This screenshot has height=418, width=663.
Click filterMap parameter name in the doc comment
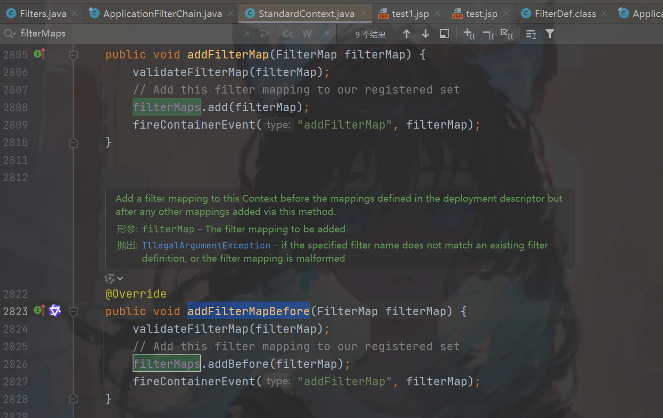pos(168,229)
